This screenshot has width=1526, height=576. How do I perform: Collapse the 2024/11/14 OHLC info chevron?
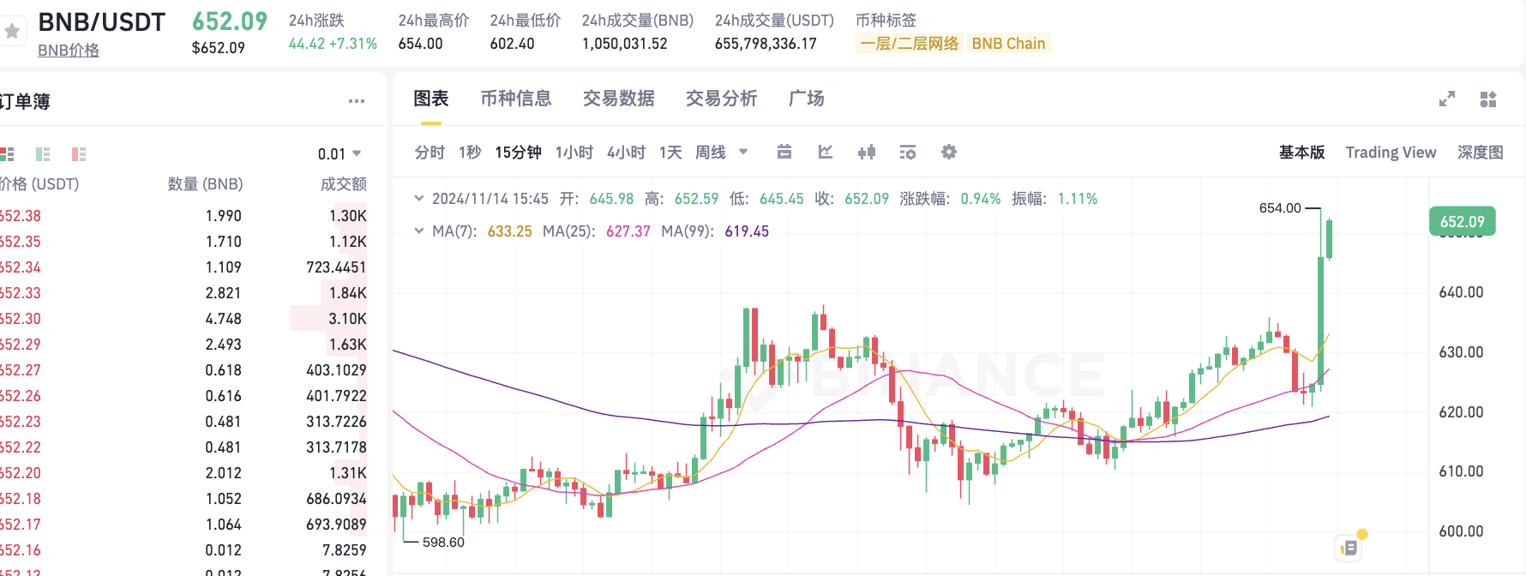click(x=418, y=198)
